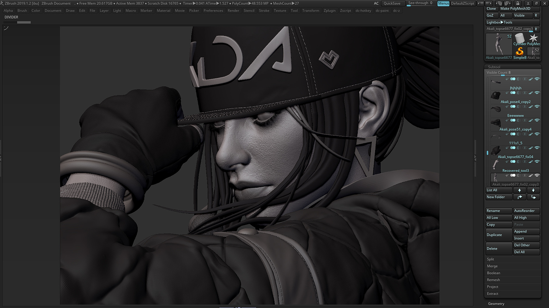The height and width of the screenshot is (308, 549).
Task: Open the Render menu
Action: coord(233,11)
